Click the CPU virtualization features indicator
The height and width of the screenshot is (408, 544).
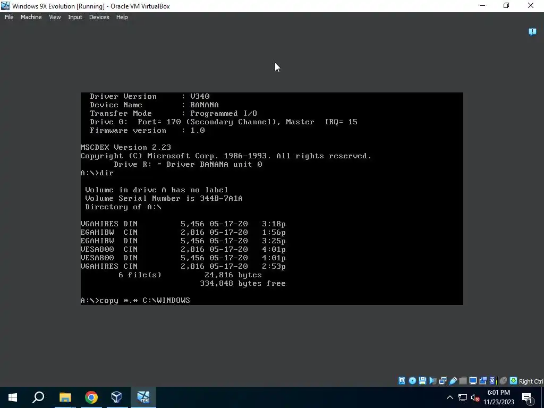tap(493, 380)
